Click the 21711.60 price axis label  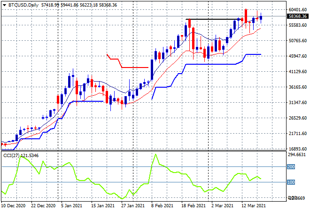[x=297, y=134]
